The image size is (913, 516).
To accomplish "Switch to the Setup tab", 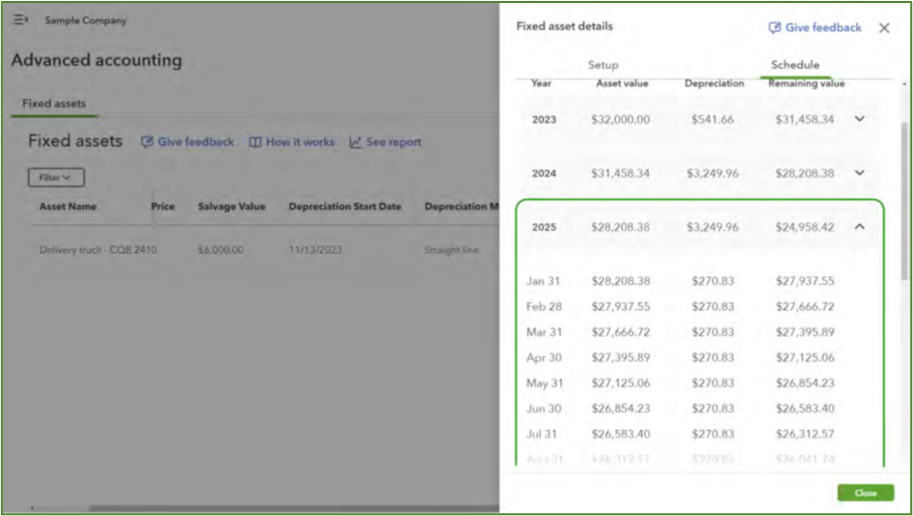I will [x=602, y=65].
